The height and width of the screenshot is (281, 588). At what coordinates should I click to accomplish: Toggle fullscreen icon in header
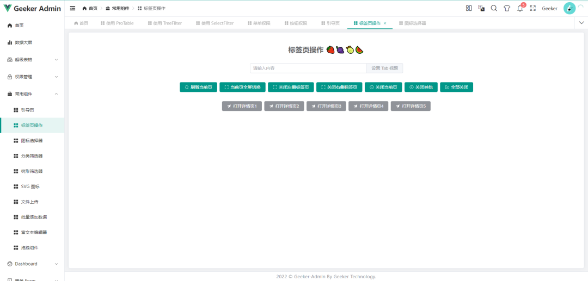(532, 8)
